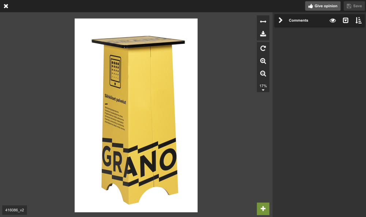Zoom in with the magnifier plus icon
Screen dimensions: 366x217
[x=263, y=61]
